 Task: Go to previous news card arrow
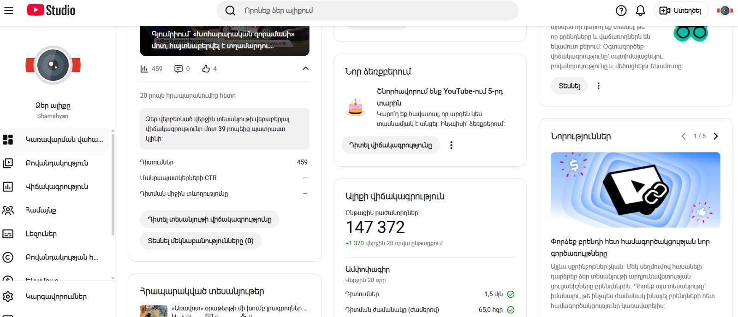click(684, 136)
